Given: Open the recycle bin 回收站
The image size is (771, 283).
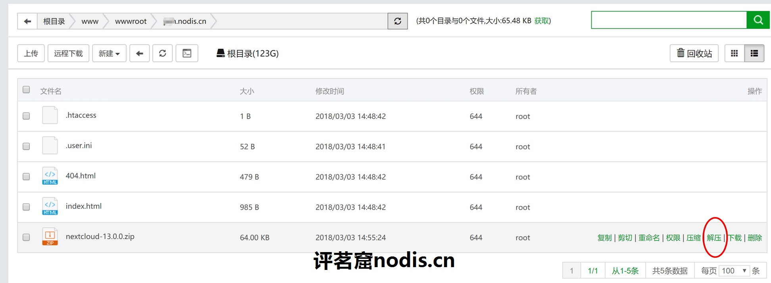Looking at the screenshot, I should [x=694, y=53].
